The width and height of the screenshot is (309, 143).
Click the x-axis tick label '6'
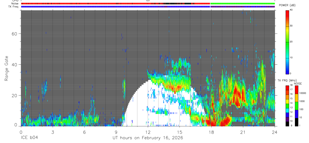[x=84, y=132]
